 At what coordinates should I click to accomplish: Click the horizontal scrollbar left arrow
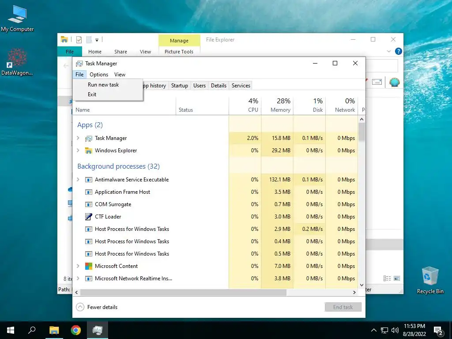tap(76, 292)
